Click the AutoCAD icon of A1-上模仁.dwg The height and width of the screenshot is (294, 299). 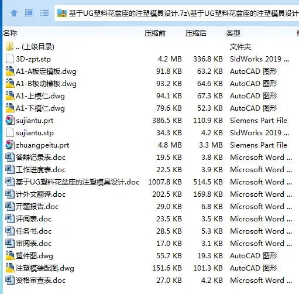10,96
